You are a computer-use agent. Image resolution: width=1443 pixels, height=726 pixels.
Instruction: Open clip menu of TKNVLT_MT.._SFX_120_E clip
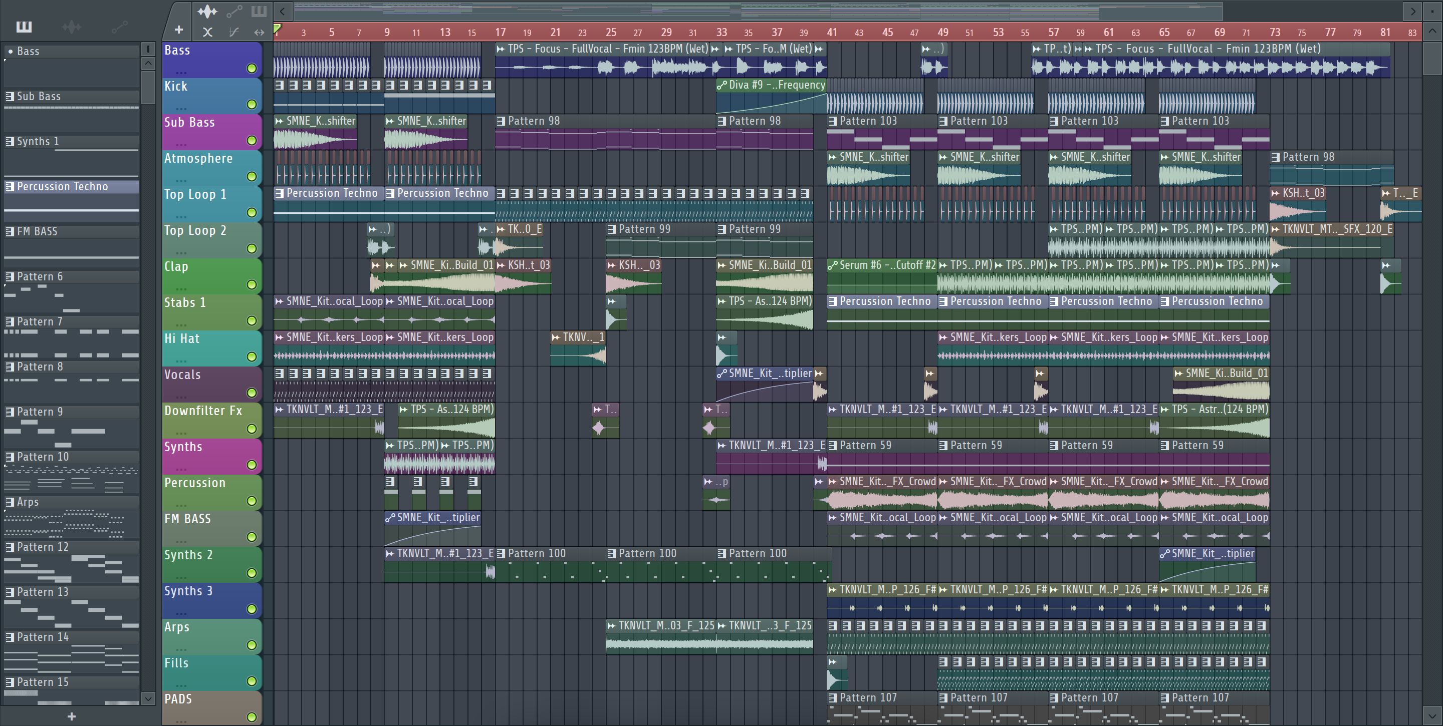(x=1276, y=229)
